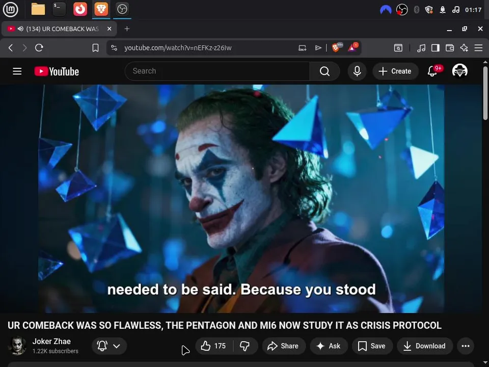
Task: Click the scrollbar down arrow
Action: coord(485,363)
